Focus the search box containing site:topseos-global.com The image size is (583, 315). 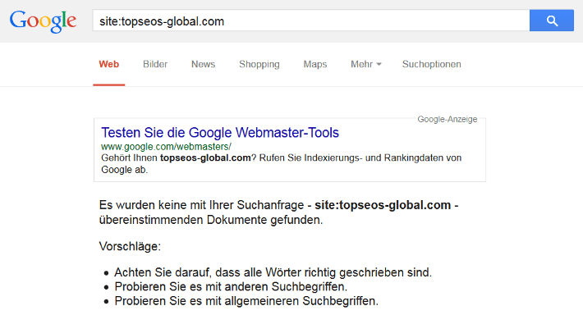point(311,21)
